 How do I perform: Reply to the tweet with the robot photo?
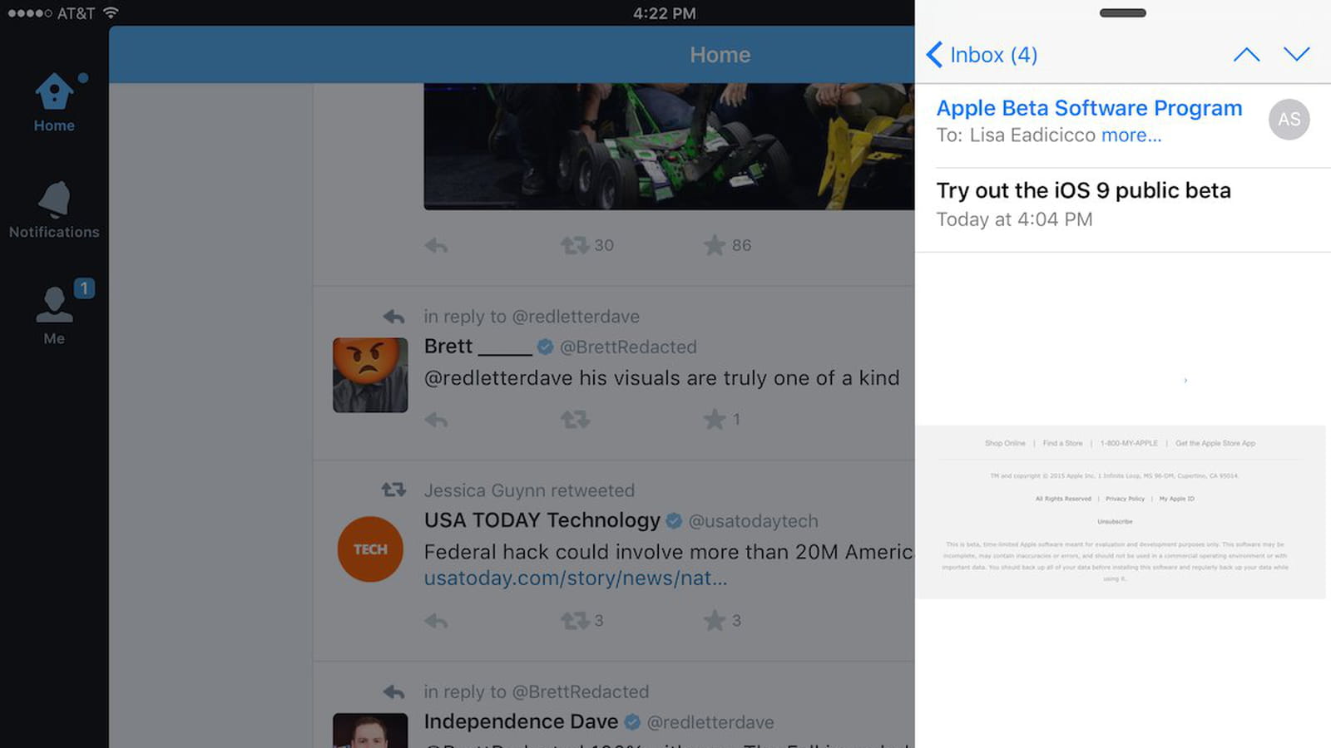tap(437, 245)
